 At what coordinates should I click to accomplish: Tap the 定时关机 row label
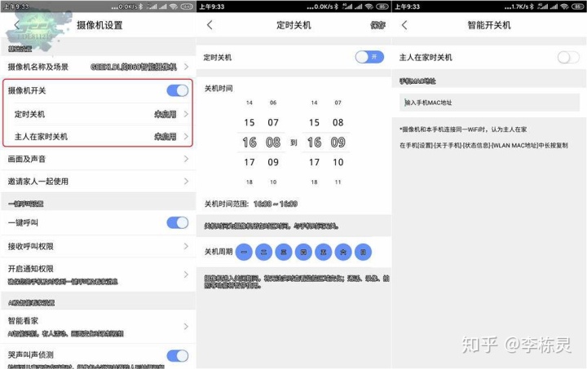[x=29, y=114]
